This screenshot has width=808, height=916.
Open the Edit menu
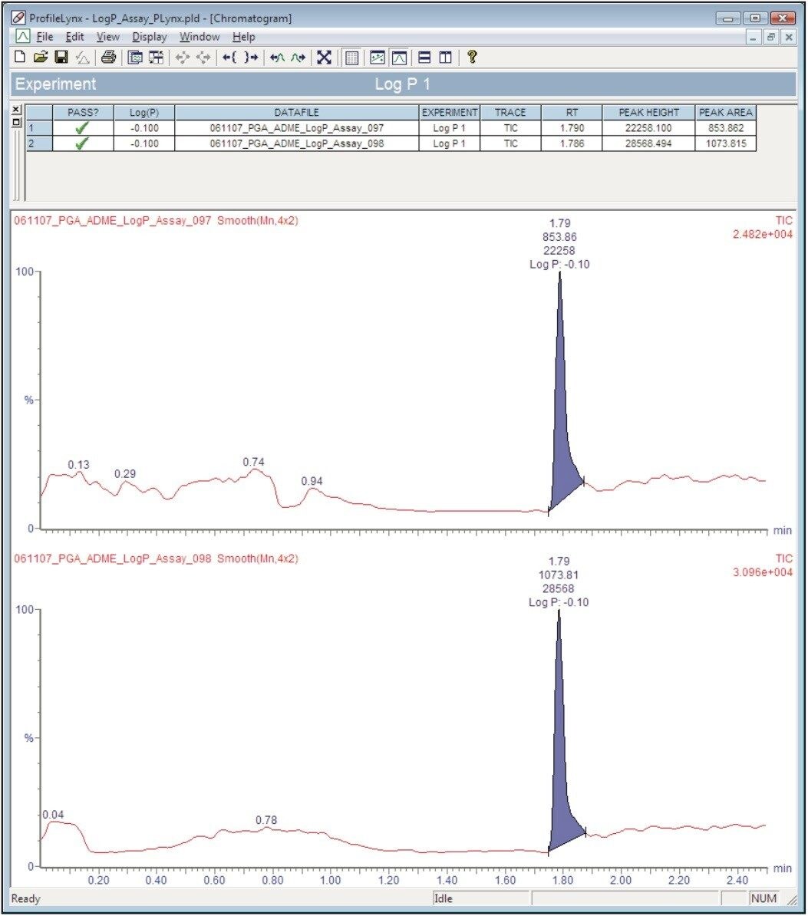click(x=74, y=37)
